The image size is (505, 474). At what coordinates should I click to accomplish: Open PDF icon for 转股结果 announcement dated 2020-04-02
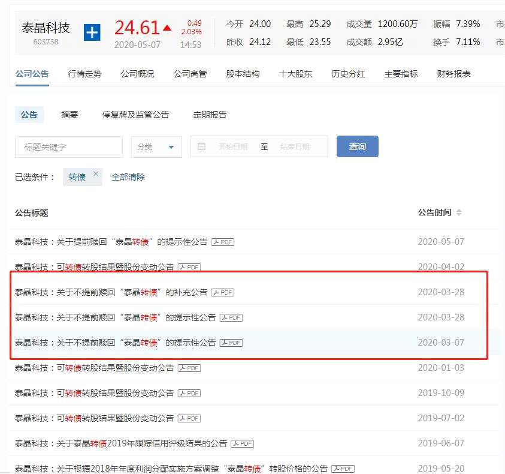(189, 267)
